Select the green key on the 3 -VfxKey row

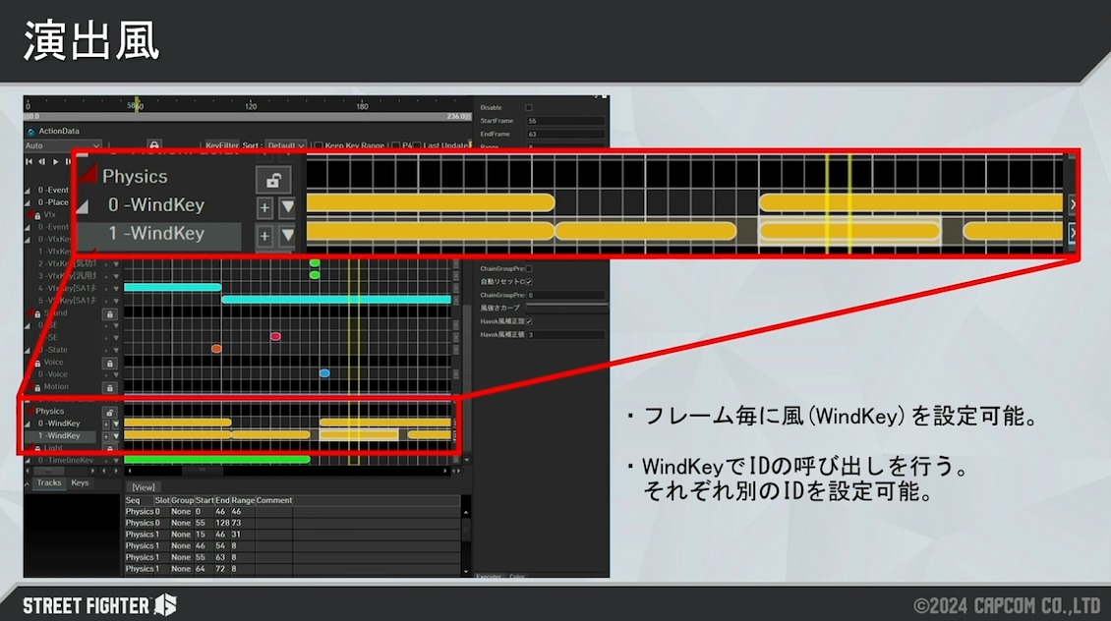click(315, 275)
